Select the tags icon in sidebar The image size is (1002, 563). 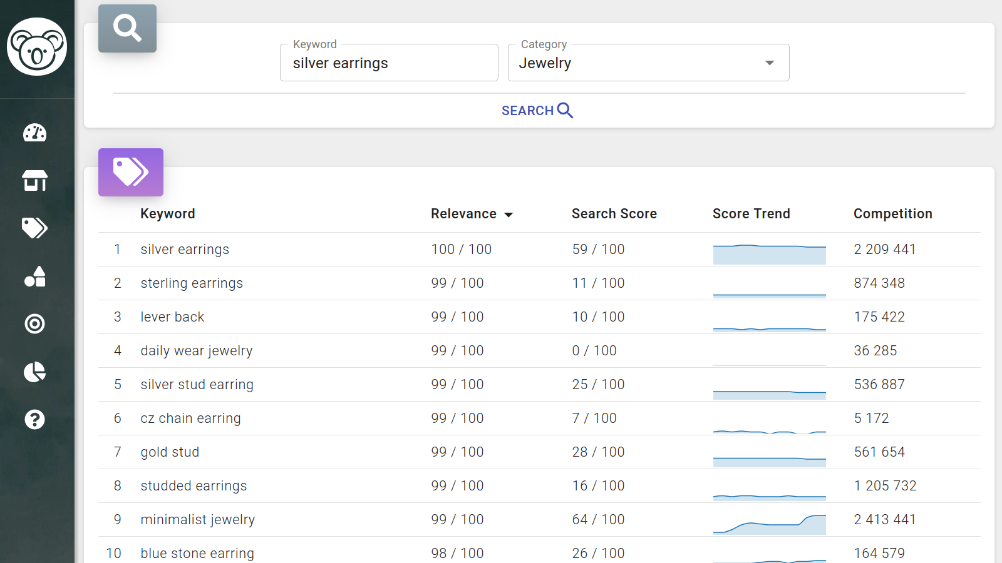click(35, 228)
